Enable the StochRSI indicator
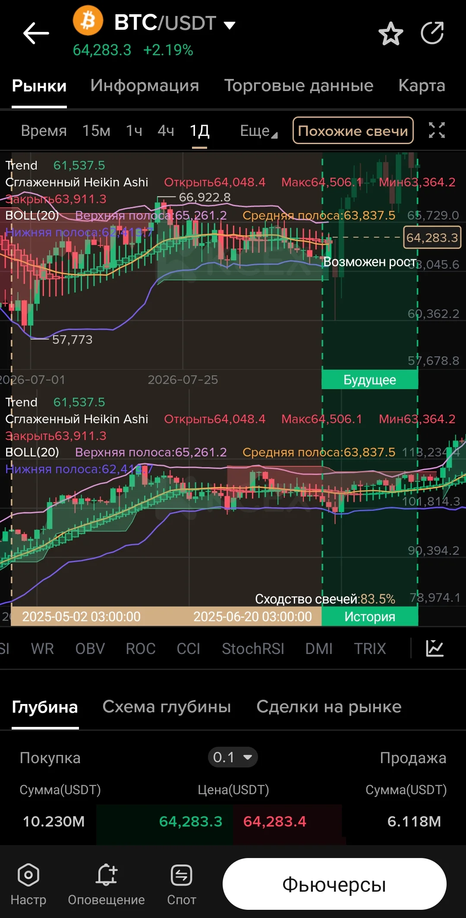 253,648
